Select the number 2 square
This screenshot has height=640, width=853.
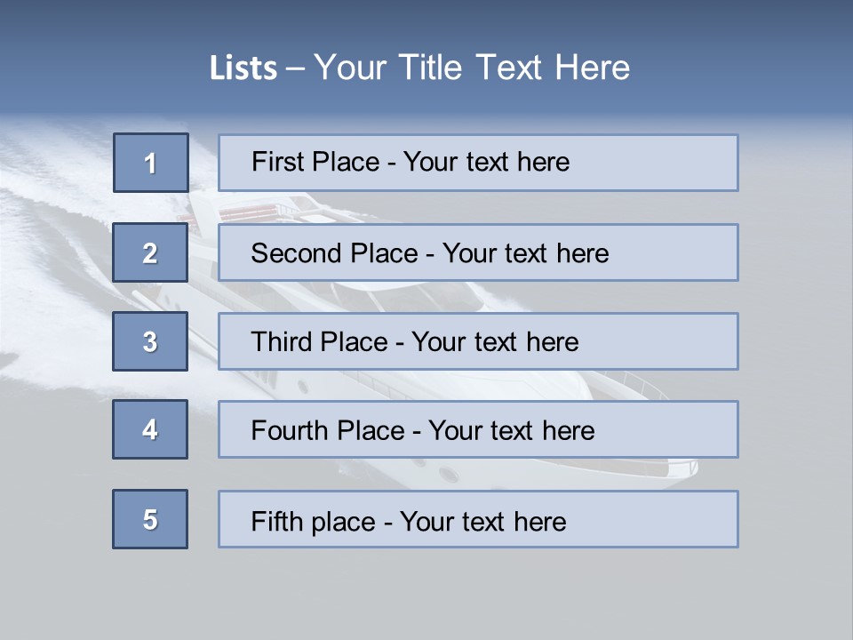point(150,252)
